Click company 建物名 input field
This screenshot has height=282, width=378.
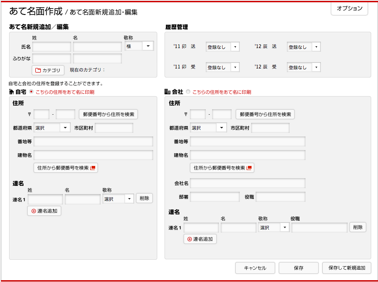click(x=247, y=155)
